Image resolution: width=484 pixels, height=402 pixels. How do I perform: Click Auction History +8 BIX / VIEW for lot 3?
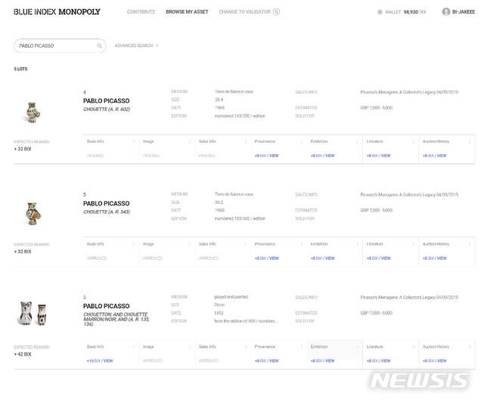click(x=435, y=360)
